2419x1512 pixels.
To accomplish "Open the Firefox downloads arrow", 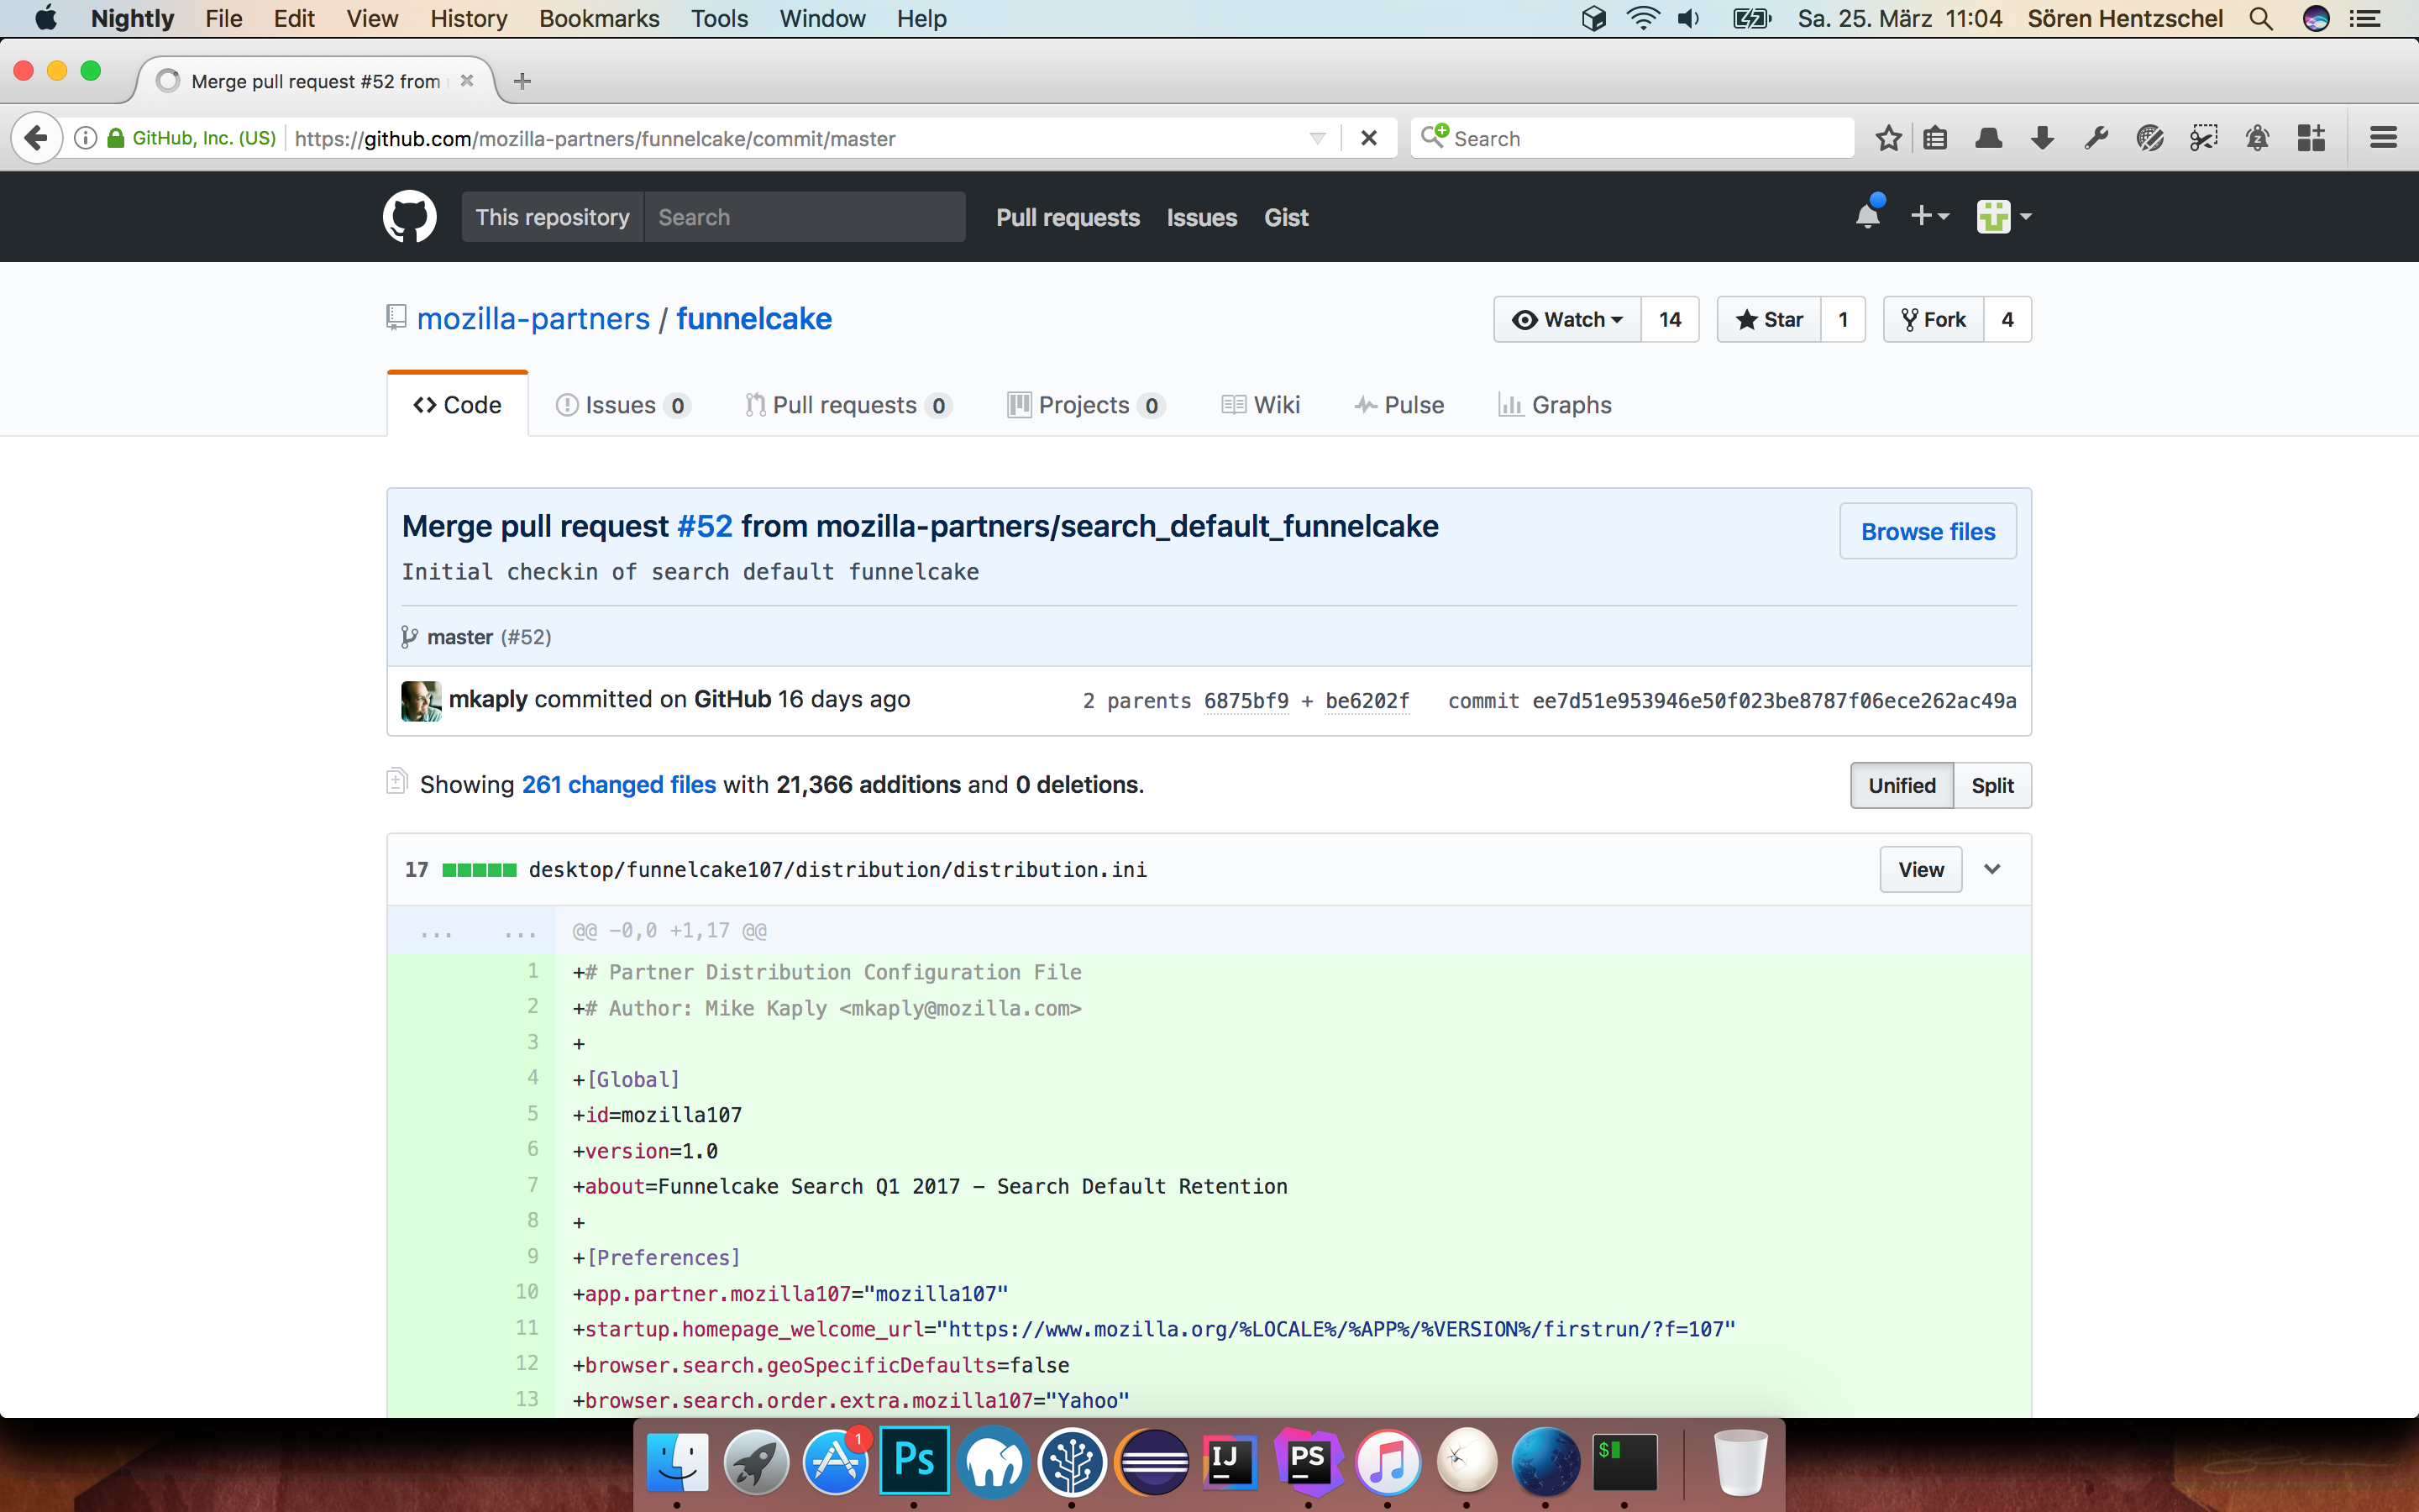I will tap(2042, 138).
